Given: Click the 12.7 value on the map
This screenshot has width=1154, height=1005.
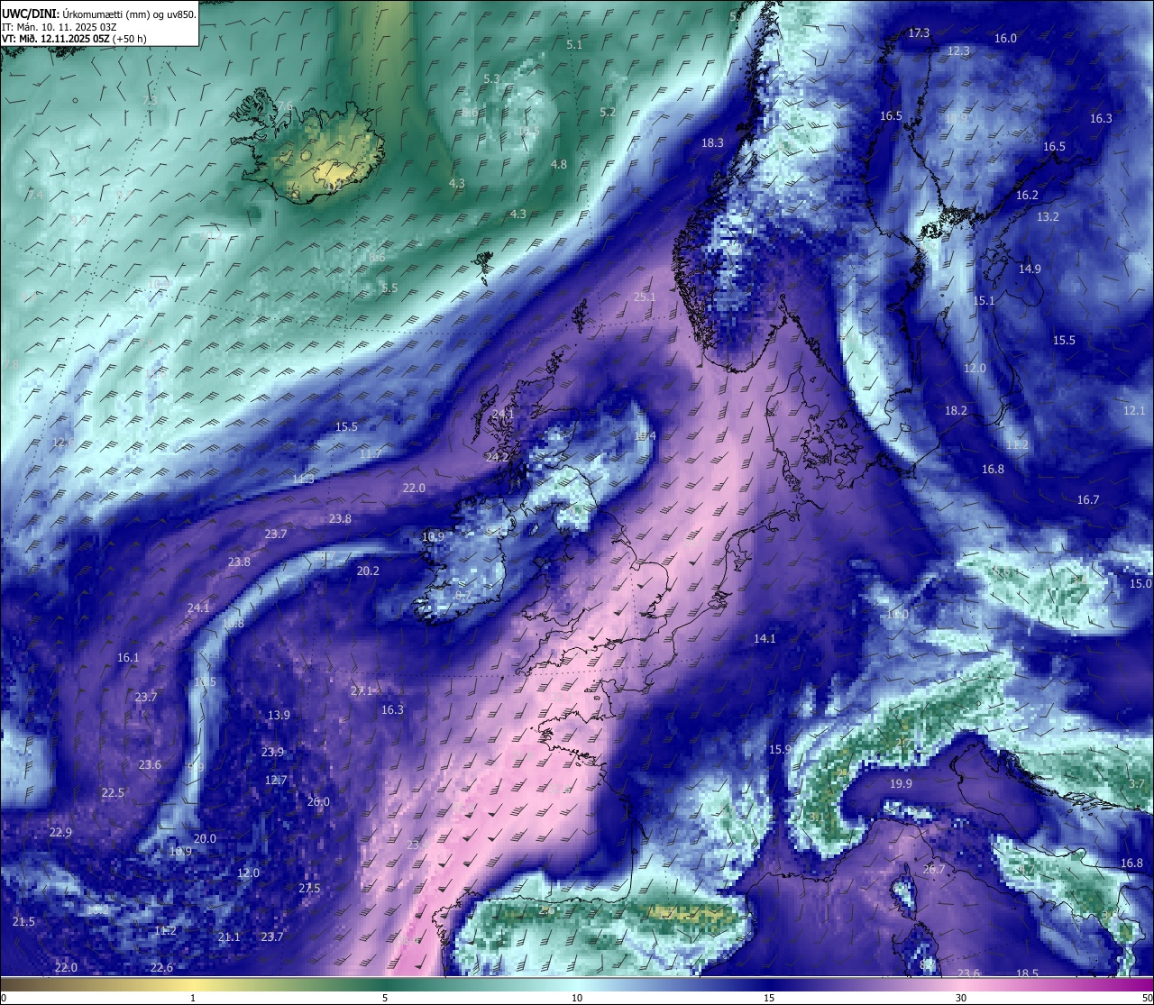Looking at the screenshot, I should coord(276,781).
